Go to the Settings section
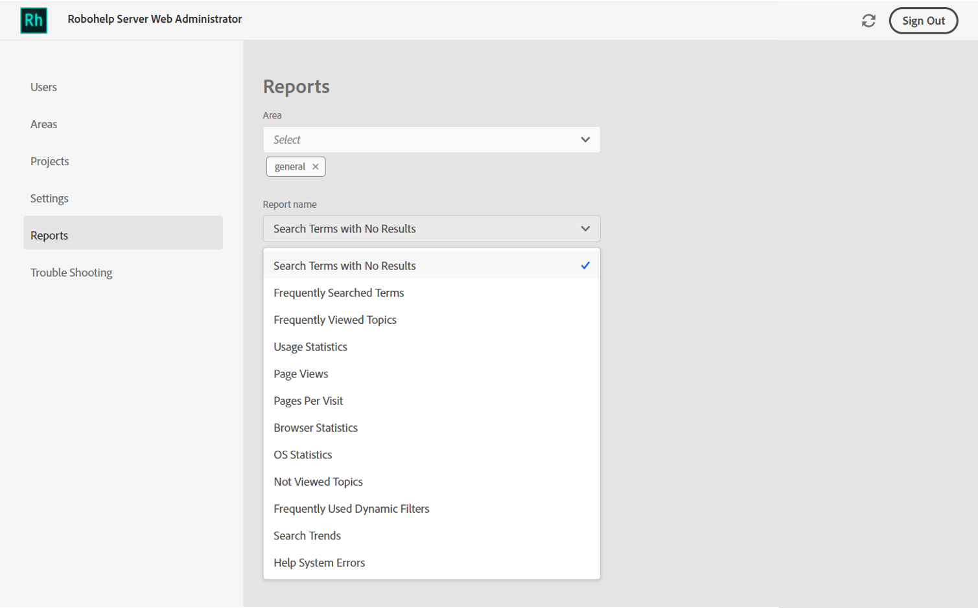This screenshot has width=978, height=608. [49, 198]
